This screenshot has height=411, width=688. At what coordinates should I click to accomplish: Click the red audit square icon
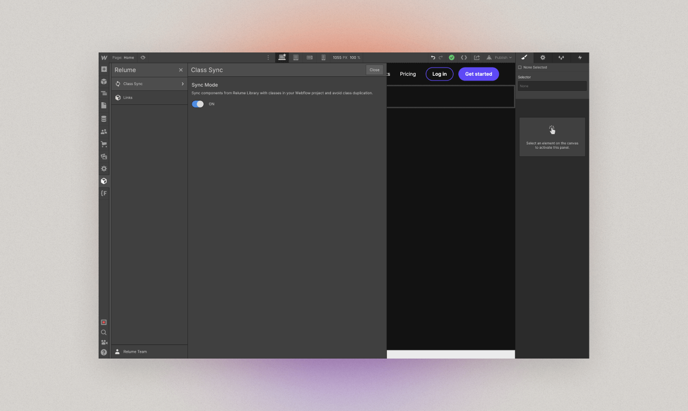coord(104,322)
